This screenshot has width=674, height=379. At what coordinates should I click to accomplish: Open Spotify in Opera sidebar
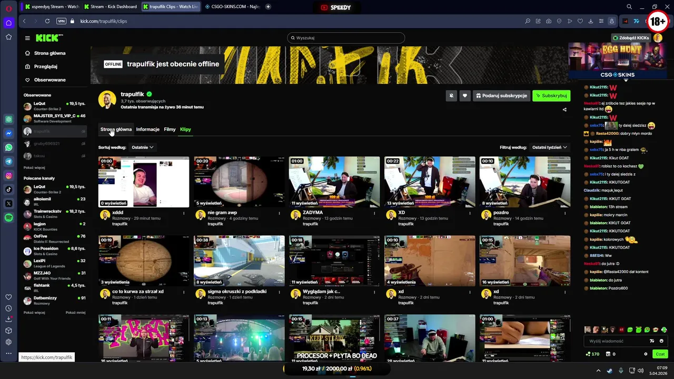click(x=8, y=218)
